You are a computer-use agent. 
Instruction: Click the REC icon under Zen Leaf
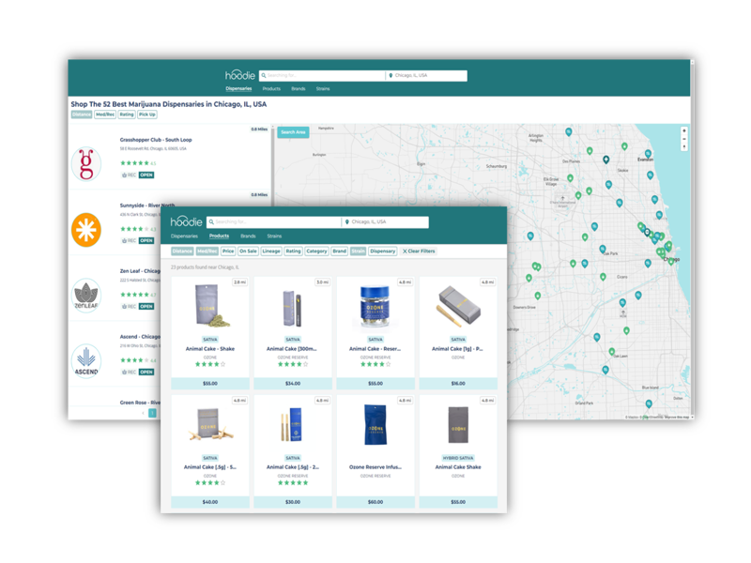[x=125, y=306]
